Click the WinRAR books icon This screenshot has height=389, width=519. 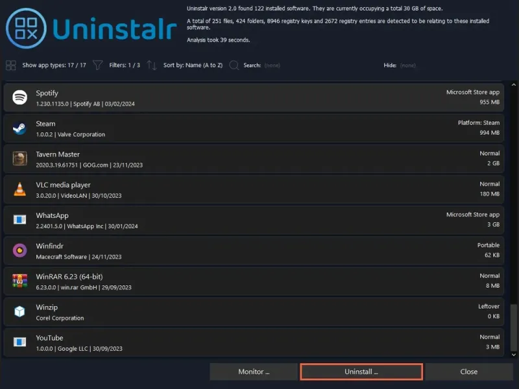[20, 281]
